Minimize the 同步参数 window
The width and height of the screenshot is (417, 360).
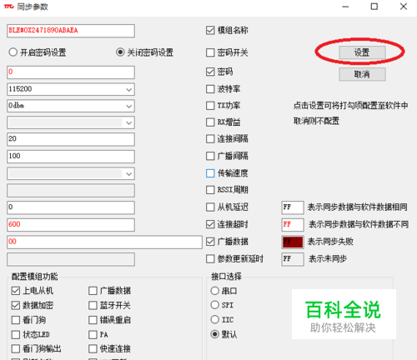pyautogui.click(x=345, y=7)
